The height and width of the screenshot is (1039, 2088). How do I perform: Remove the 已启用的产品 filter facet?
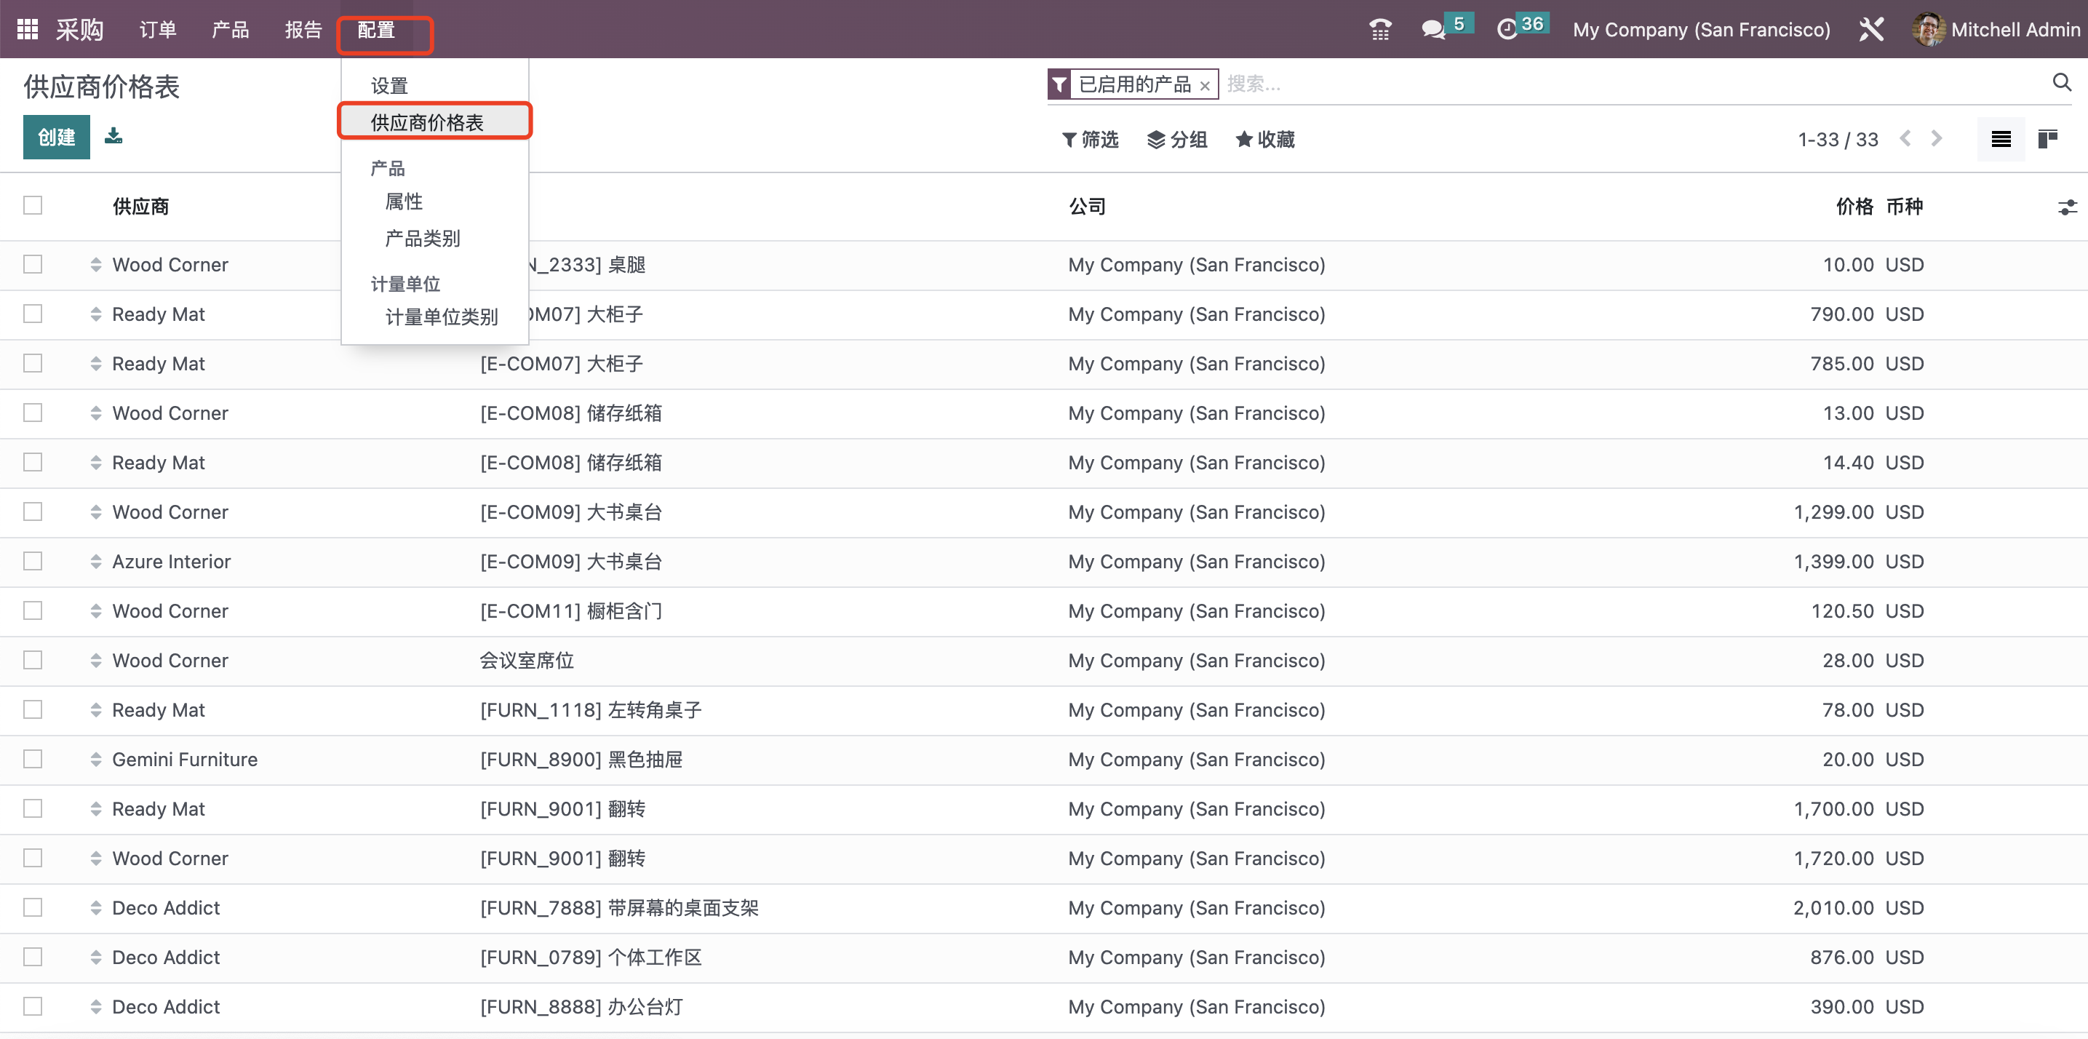[1205, 85]
